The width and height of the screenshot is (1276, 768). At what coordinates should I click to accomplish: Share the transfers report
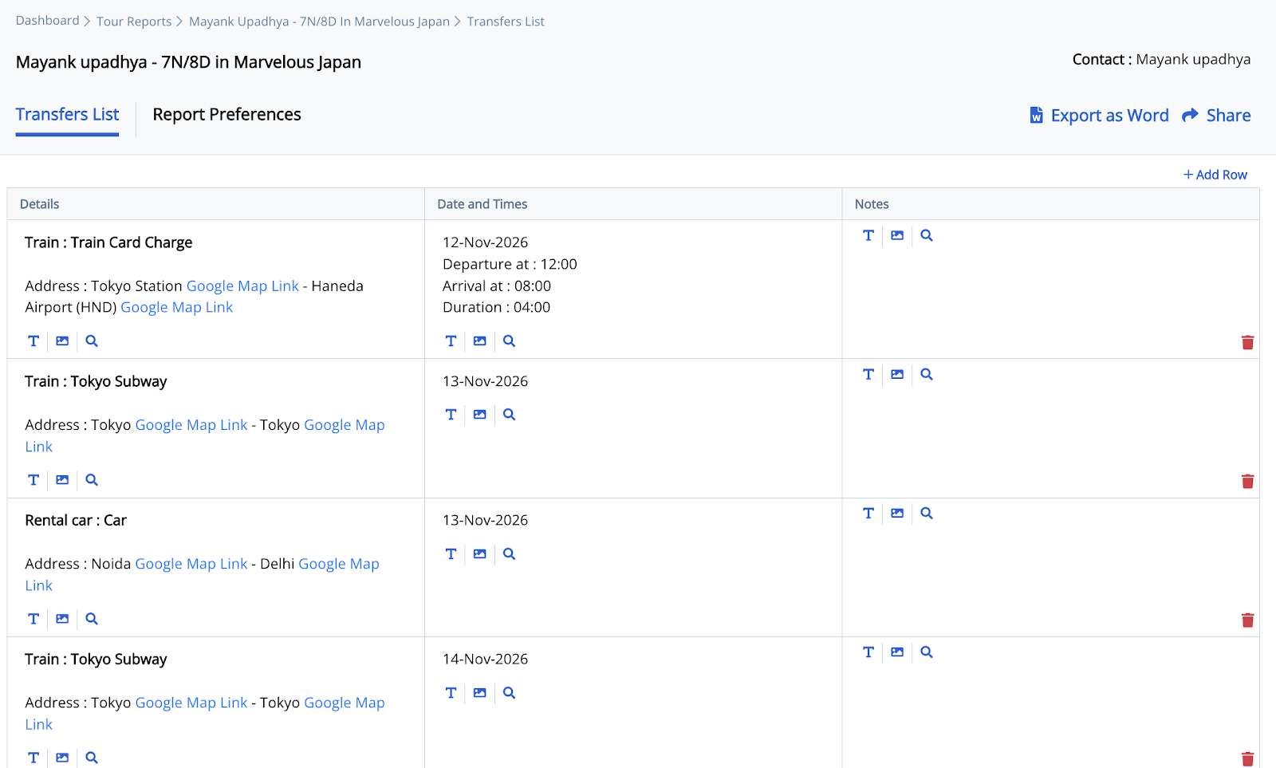coord(1216,116)
